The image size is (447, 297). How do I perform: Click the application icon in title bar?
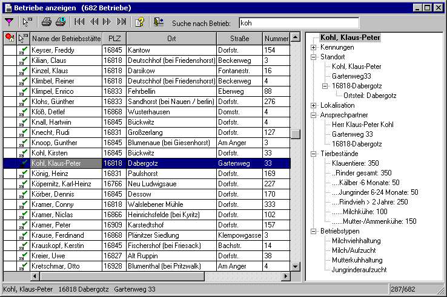click(8, 8)
